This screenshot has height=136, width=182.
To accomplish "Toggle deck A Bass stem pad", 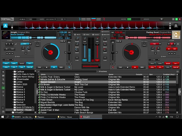I will point(22,67).
